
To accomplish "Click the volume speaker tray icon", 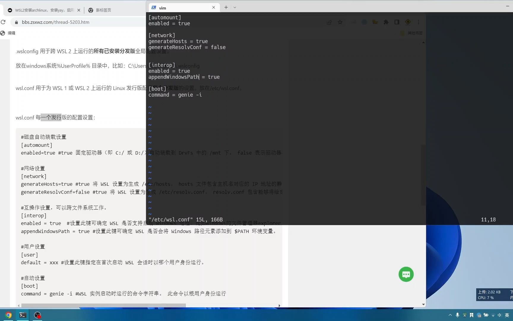I will [499, 315].
